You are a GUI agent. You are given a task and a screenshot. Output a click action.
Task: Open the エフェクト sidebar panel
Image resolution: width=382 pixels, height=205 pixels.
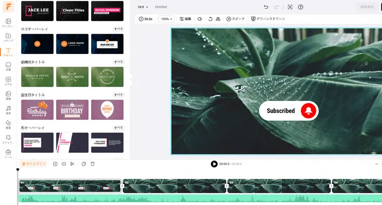tap(8, 139)
